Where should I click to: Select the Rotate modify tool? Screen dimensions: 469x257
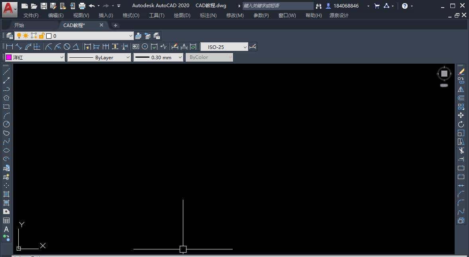(461, 124)
